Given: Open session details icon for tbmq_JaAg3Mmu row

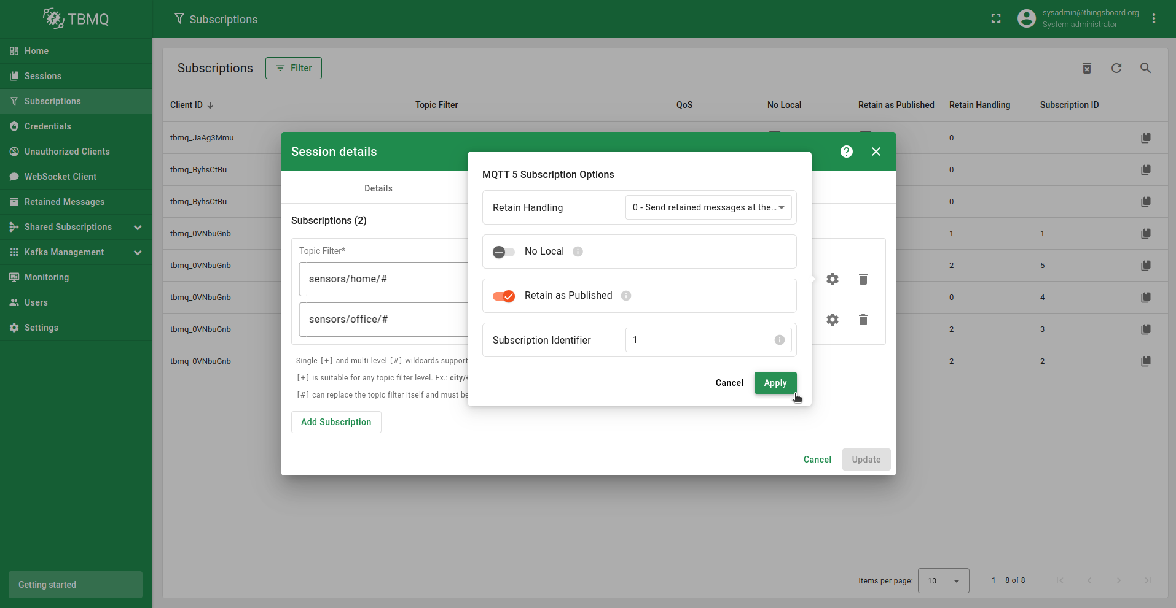Looking at the screenshot, I should click(1145, 138).
